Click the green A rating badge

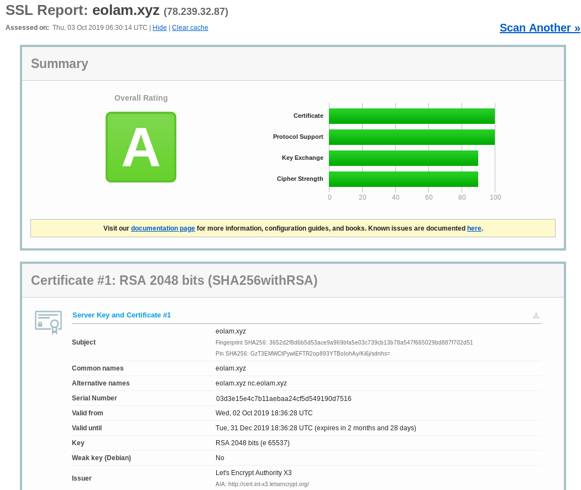[x=141, y=147]
